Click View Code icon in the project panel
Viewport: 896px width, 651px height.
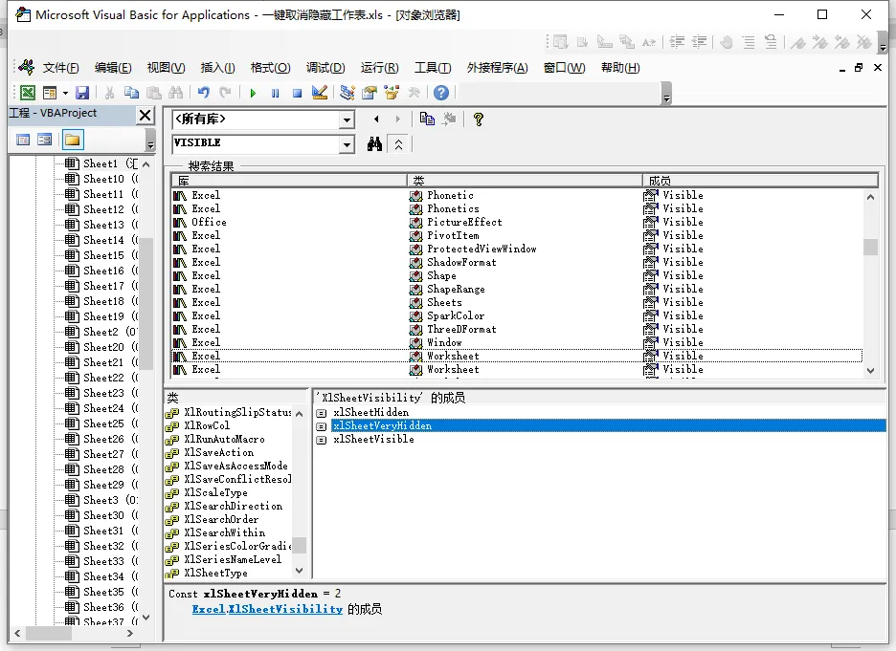pos(23,140)
